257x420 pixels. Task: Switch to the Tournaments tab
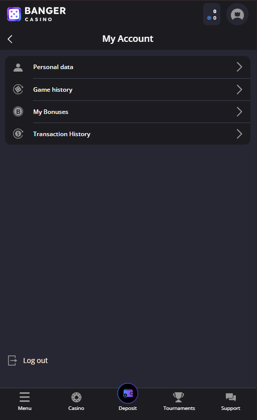coord(179,401)
